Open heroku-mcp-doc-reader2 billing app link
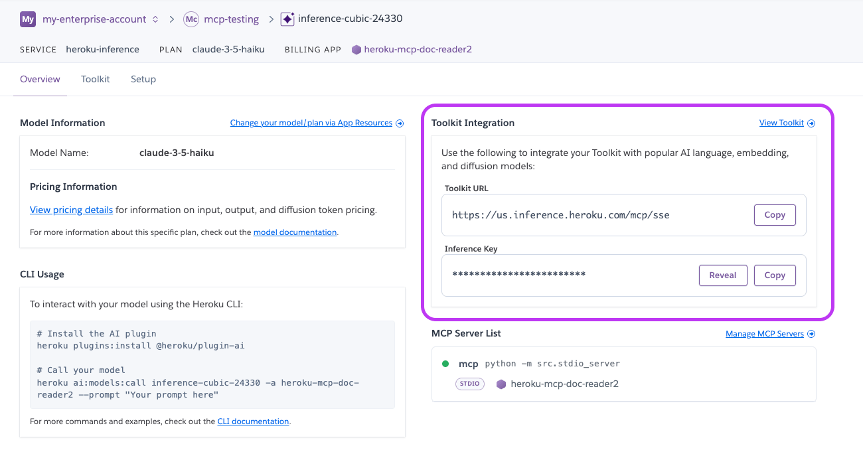This screenshot has width=863, height=456. click(x=418, y=49)
